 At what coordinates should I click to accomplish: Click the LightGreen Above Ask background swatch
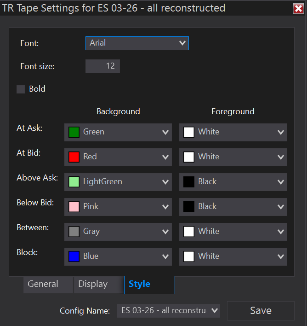tap(74, 182)
